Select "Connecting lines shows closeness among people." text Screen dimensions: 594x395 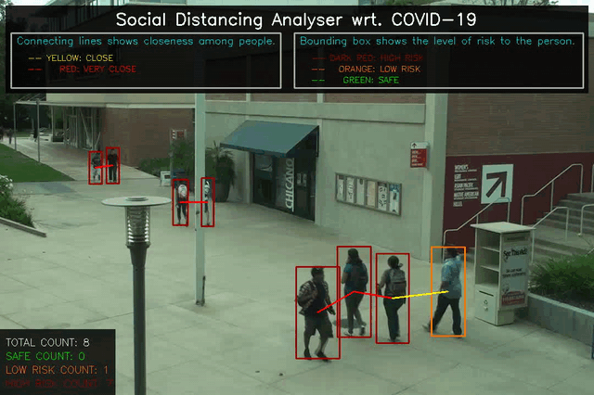click(x=146, y=41)
